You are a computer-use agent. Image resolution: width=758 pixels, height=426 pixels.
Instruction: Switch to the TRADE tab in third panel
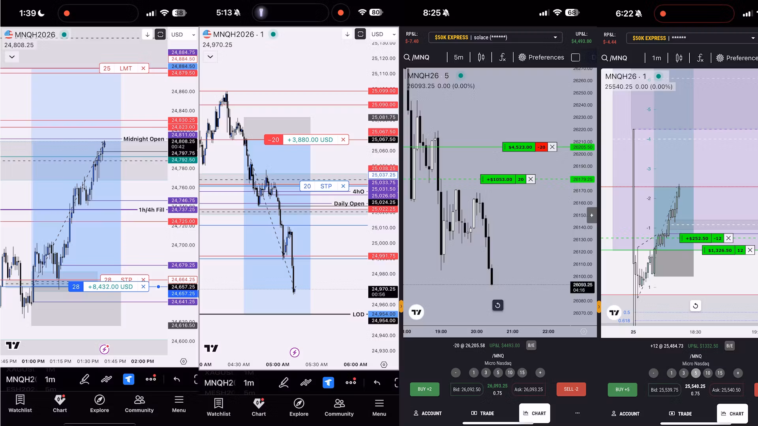(x=482, y=413)
